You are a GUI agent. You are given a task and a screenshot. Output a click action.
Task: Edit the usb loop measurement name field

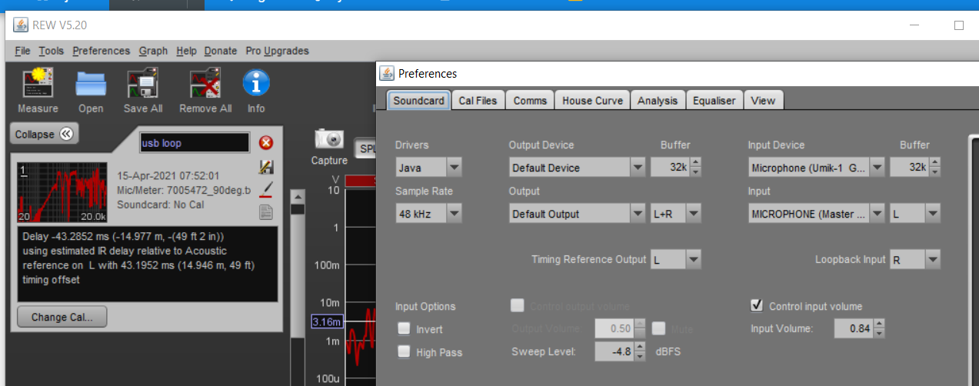(195, 143)
